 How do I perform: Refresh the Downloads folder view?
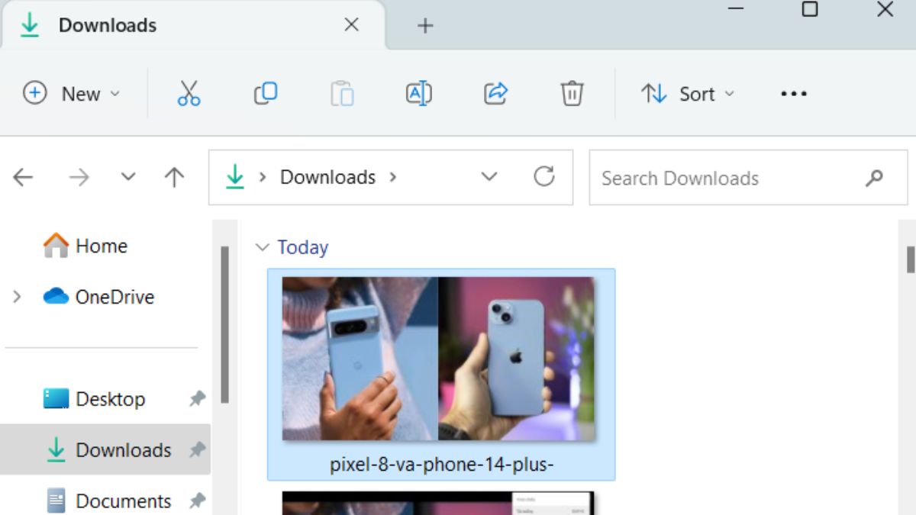pos(543,177)
